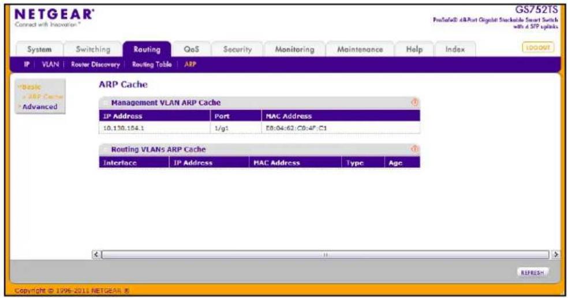
Task: Click the Age column header
Action: coord(402,163)
